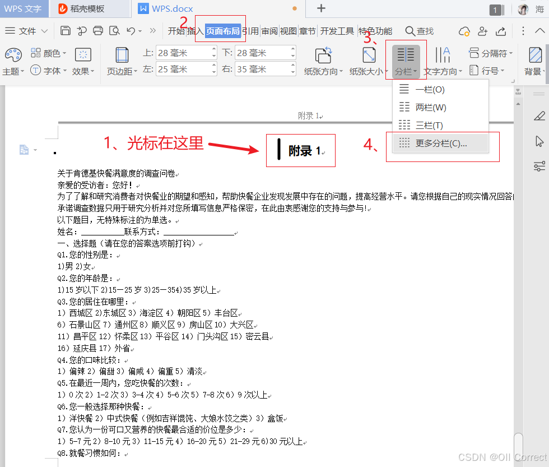
Task: Collapse the ribbon with the caret icon
Action: 540,31
